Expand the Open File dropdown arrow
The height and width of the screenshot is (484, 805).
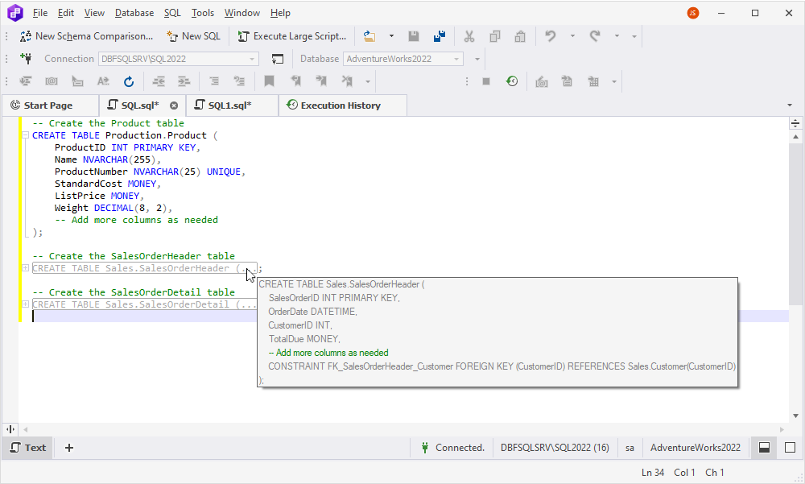click(x=391, y=36)
